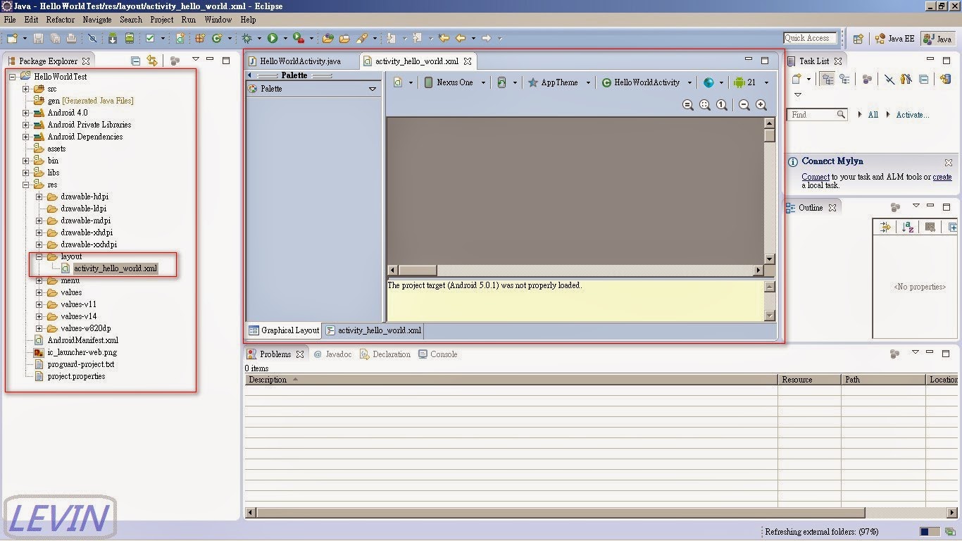Click the zoom to 100% icon
The height and width of the screenshot is (541, 962).
(x=722, y=105)
